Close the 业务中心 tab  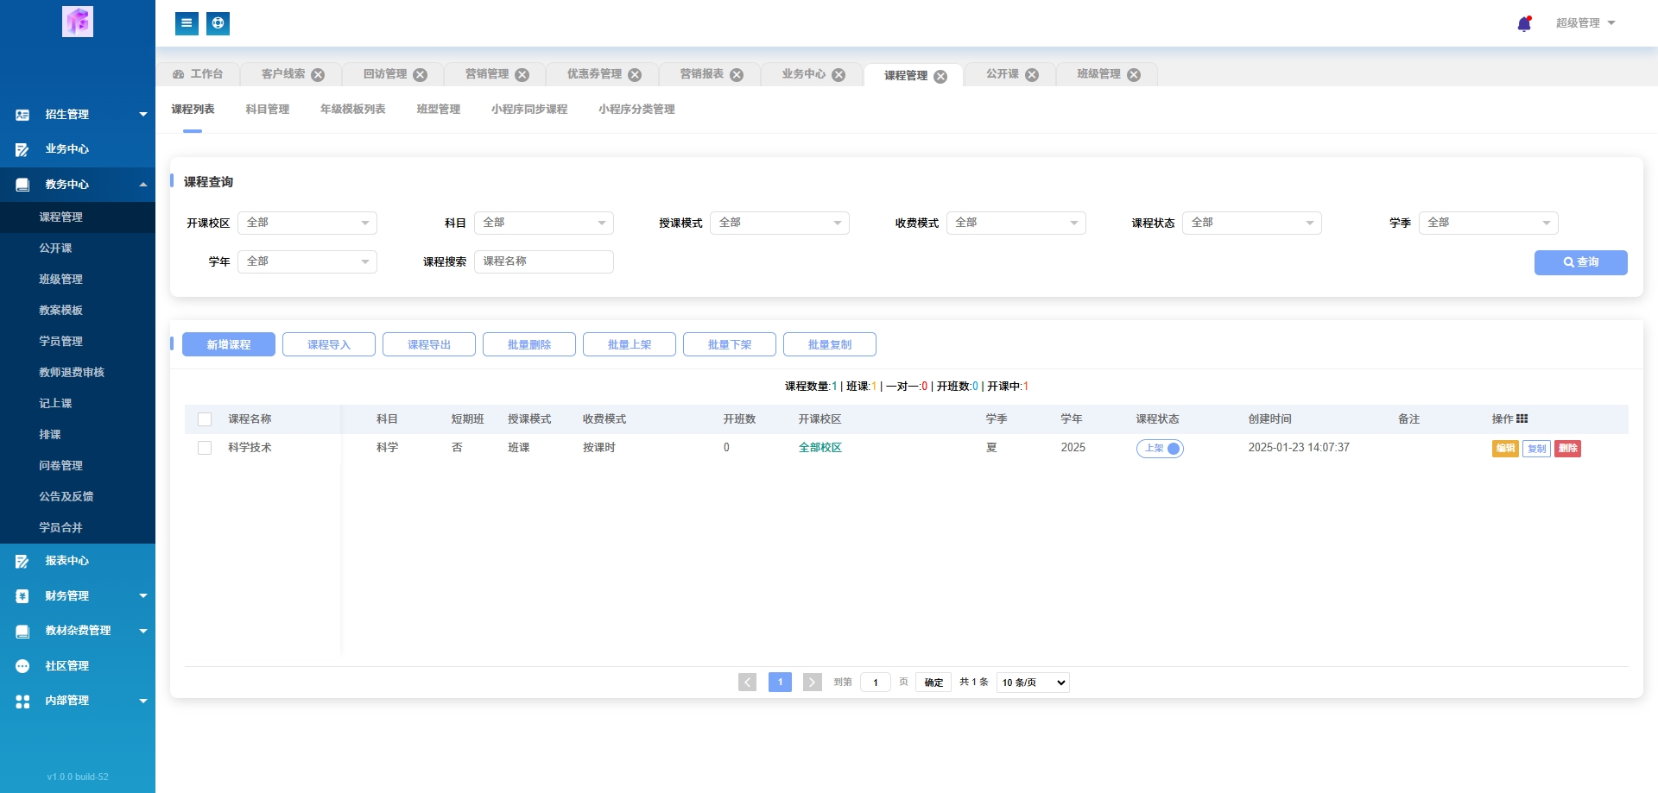838,75
